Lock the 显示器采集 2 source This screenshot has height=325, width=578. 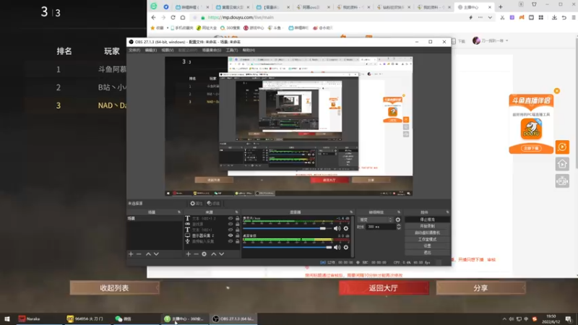(238, 235)
